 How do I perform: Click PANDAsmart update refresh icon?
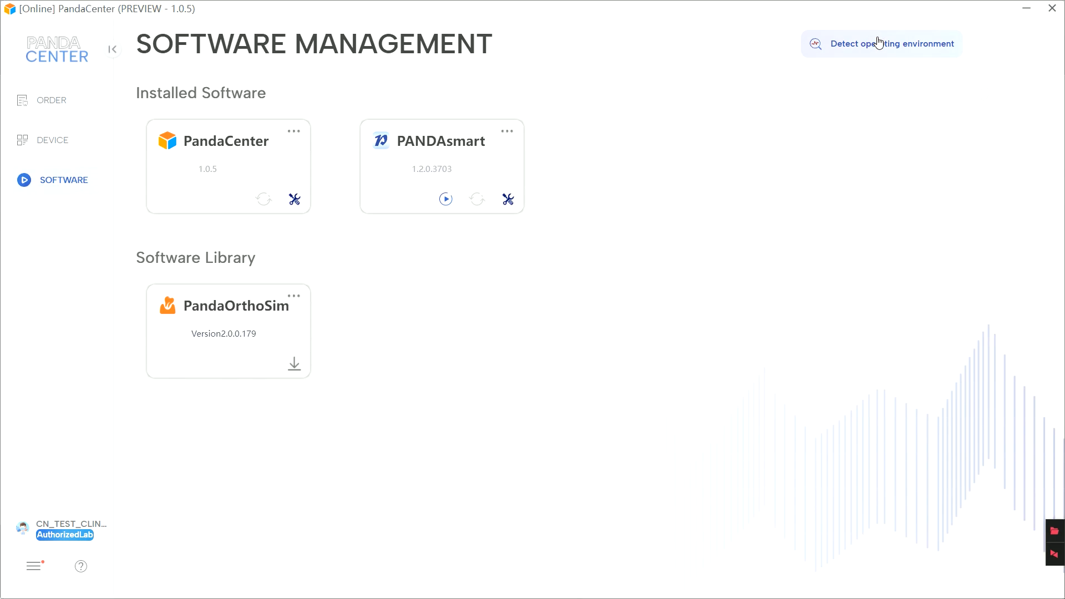coord(476,199)
